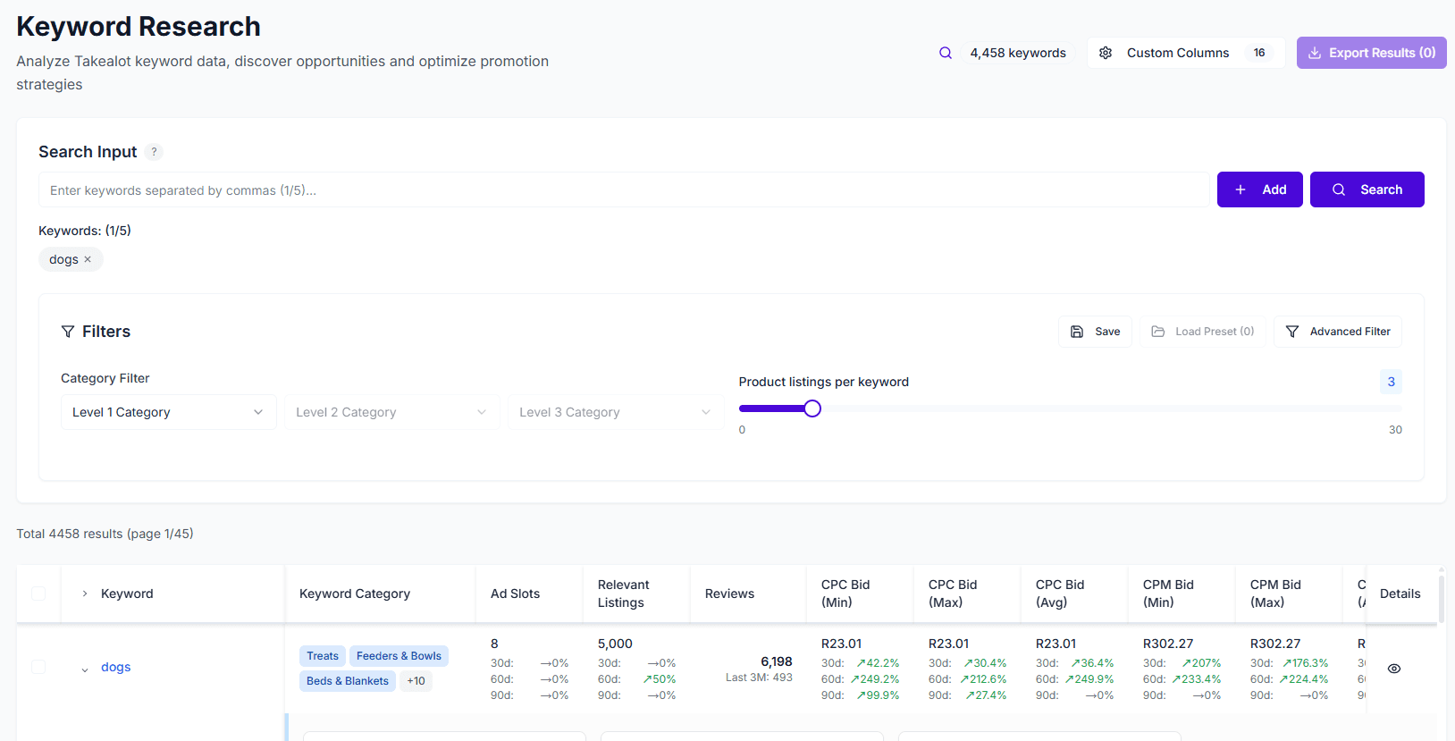This screenshot has height=741, width=1455.
Task: Toggle the select-all checkbox in table header
Action: click(x=38, y=594)
